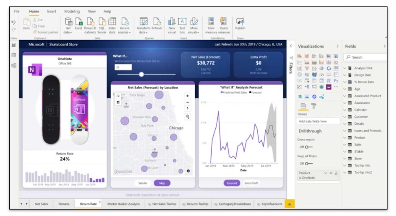The image size is (396, 216).
Task: Zoom in on the map
Action: 188,96
